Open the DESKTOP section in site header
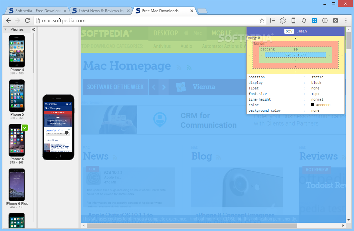 (x=166, y=33)
